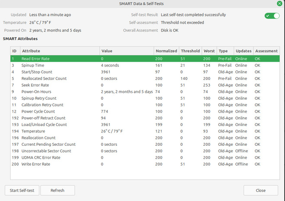Start the disk self-test
285x201 pixels.
click(22, 190)
